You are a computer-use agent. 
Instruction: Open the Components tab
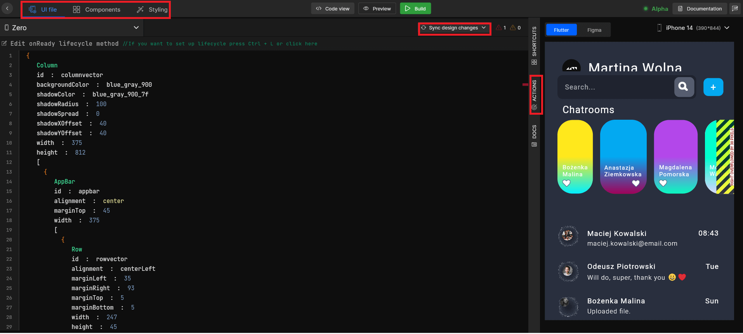click(x=97, y=9)
